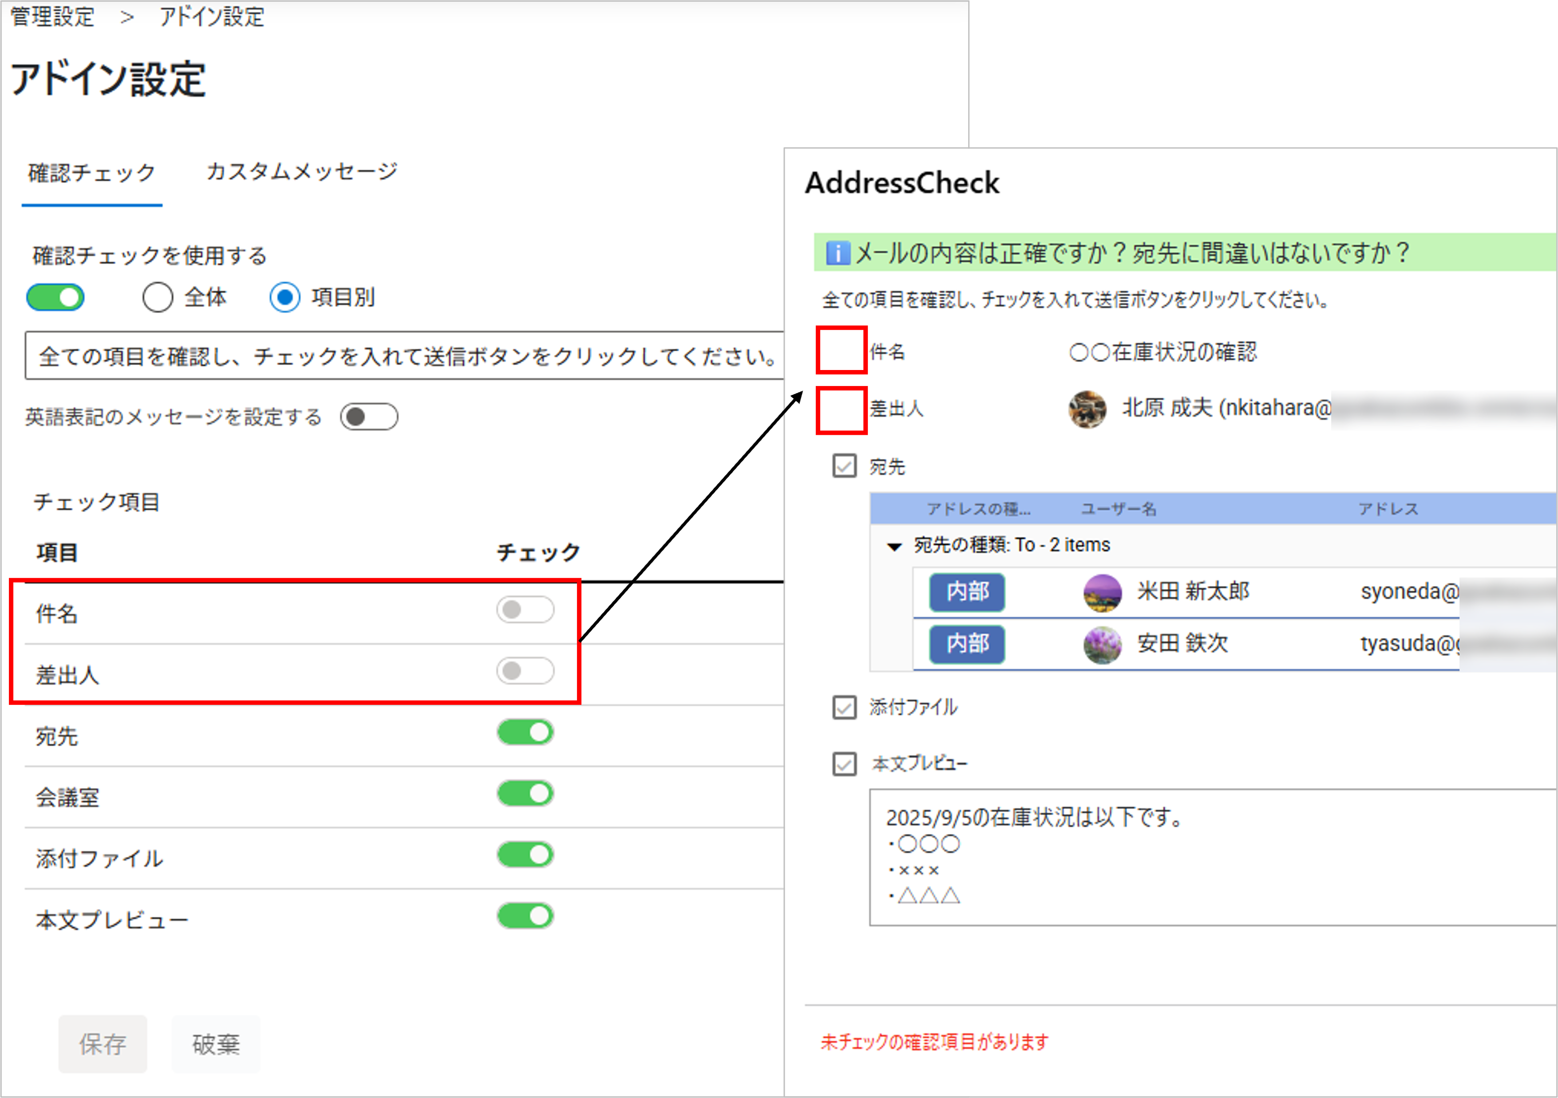Viewport: 1558px width, 1098px height.
Task: Click 内部 badge for 安田 鉄次
Action: (967, 644)
